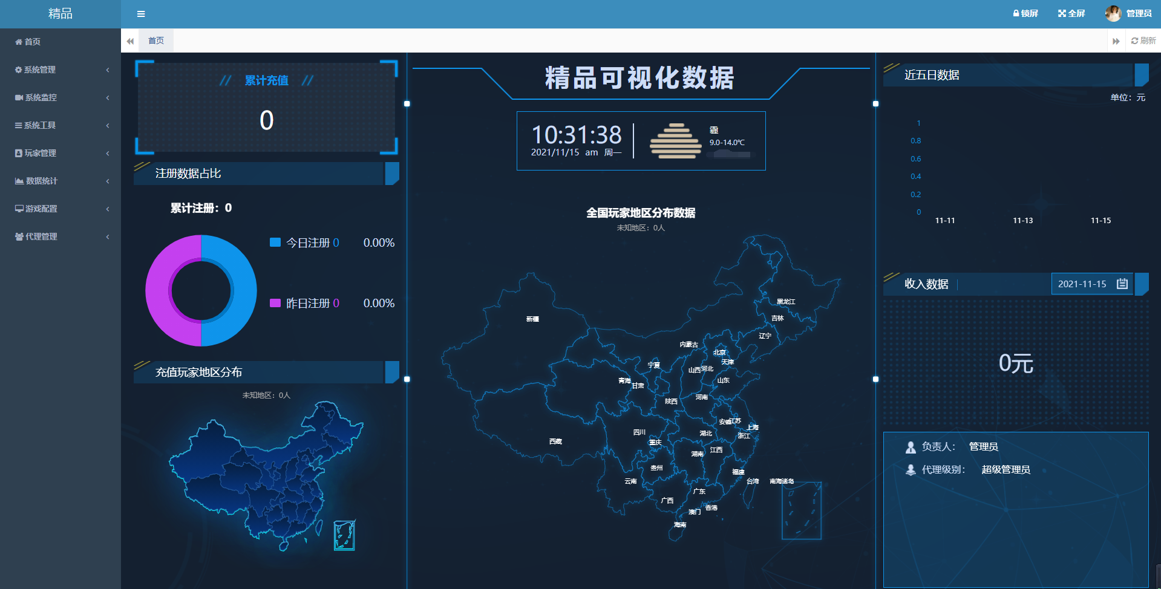Image resolution: width=1161 pixels, height=589 pixels.
Task: Select the 首页 tab in tab bar
Action: tap(156, 41)
